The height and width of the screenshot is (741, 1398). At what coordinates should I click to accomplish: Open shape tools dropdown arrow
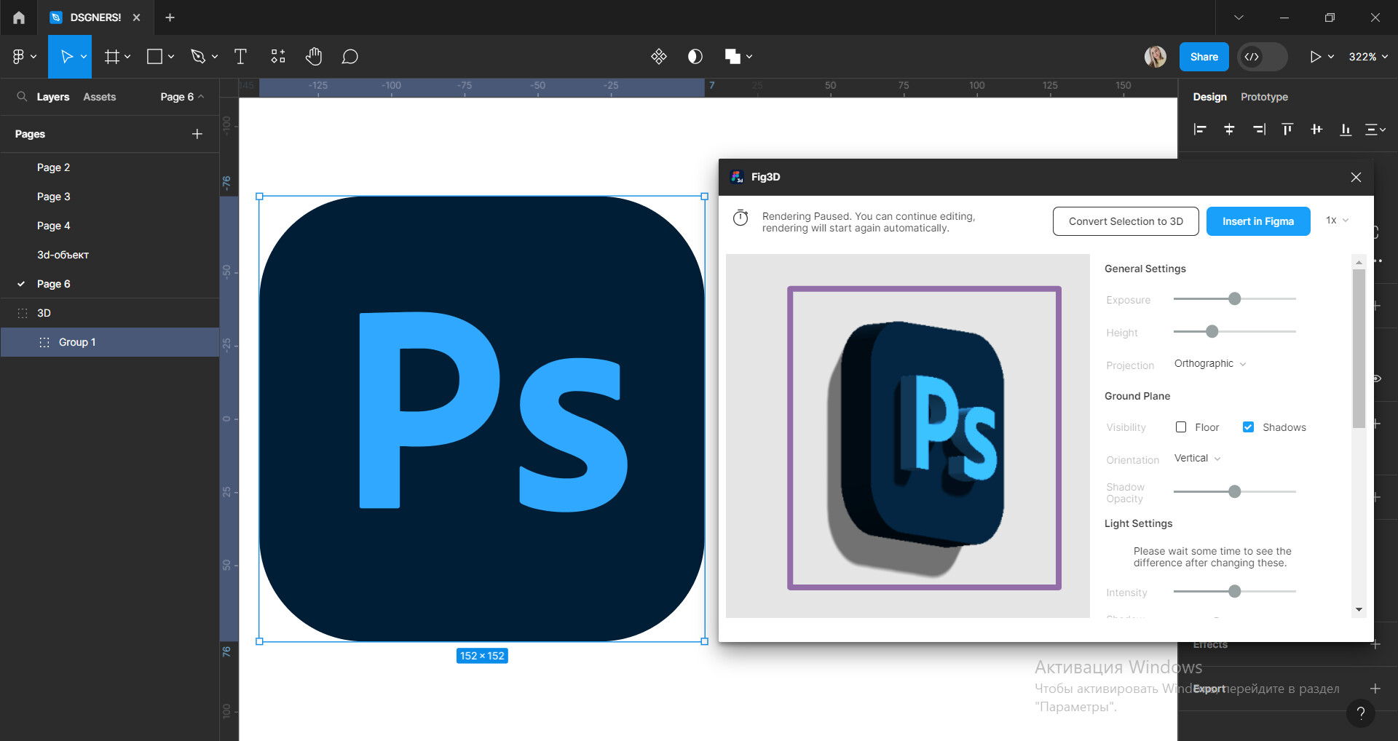point(171,57)
